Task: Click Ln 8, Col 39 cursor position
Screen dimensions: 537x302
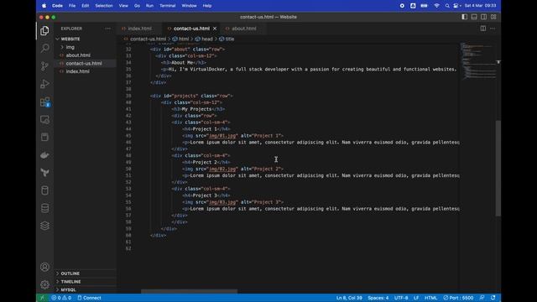Action: click(x=349, y=298)
